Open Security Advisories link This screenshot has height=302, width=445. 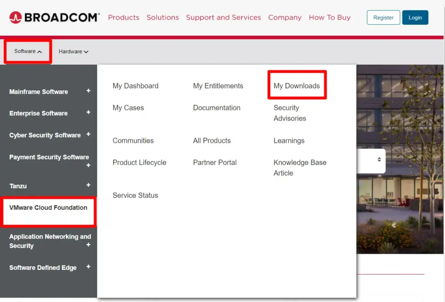click(290, 113)
